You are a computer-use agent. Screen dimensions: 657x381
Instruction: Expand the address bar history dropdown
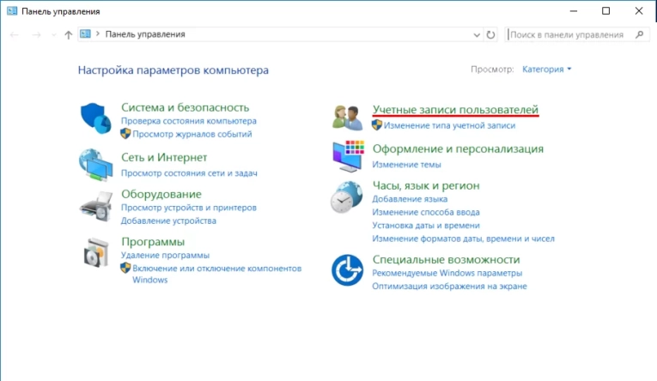tap(477, 34)
